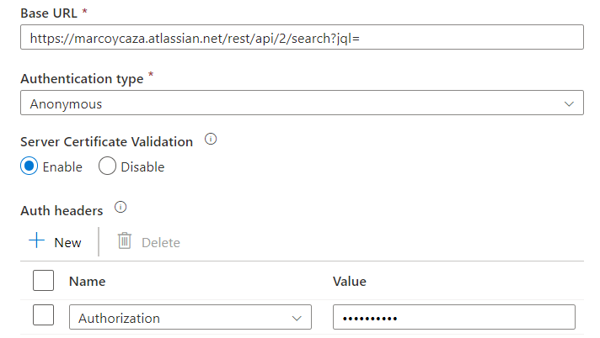Click the Auth headers info icon

click(x=121, y=208)
